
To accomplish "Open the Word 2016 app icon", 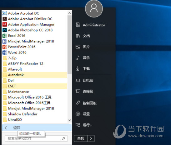I will (x=5, y=53).
